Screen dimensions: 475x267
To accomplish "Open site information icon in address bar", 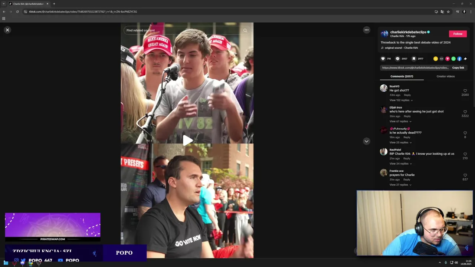I will point(26,11).
